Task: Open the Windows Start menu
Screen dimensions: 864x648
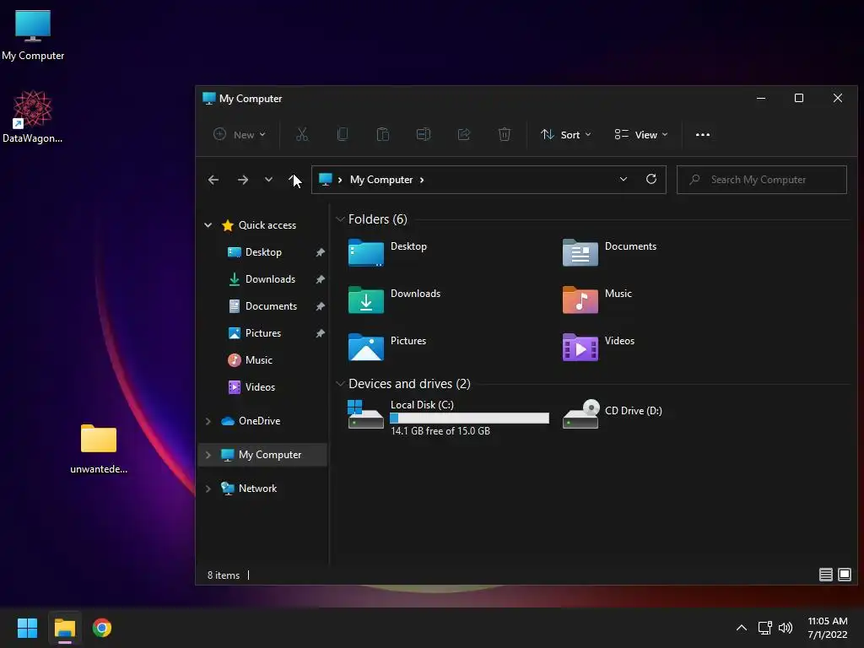Action: coord(27,628)
